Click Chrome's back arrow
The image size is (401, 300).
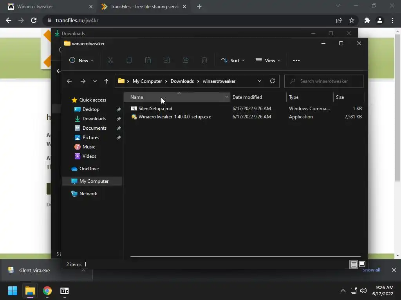pos(9,20)
